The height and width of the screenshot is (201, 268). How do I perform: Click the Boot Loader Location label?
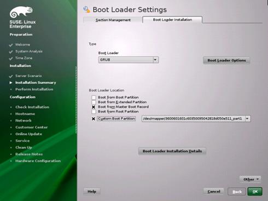pyautogui.click(x=107, y=90)
